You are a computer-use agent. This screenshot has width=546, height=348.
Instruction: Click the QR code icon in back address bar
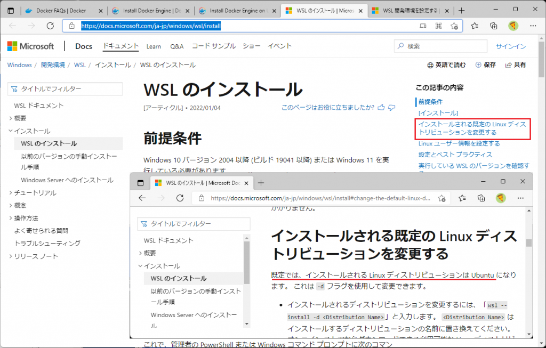point(438,26)
